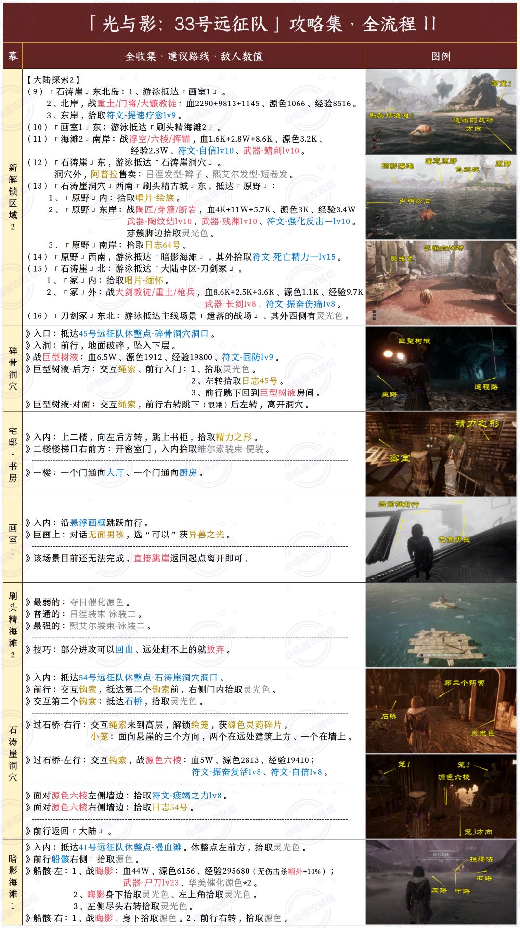Click red text 陶匠/芽簇/断岩
This screenshot has height=928, width=520.
point(166,210)
